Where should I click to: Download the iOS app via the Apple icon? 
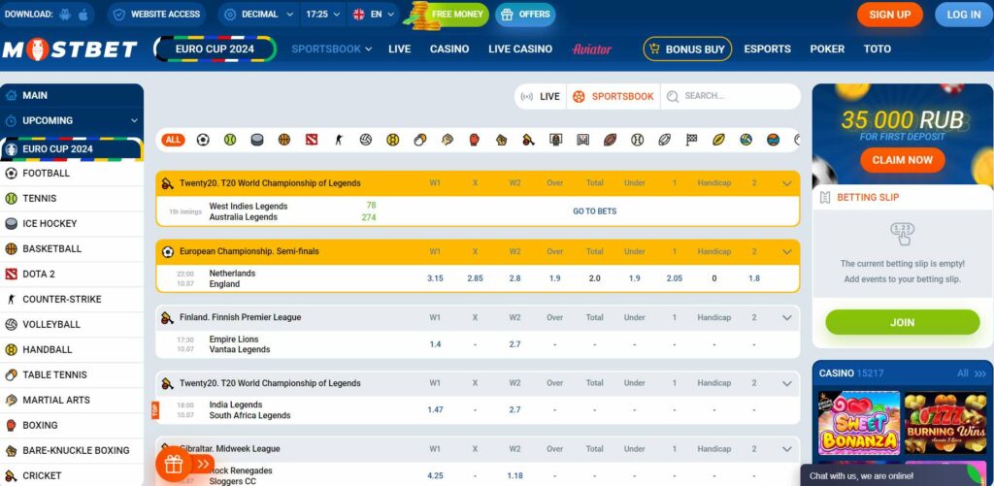[83, 14]
